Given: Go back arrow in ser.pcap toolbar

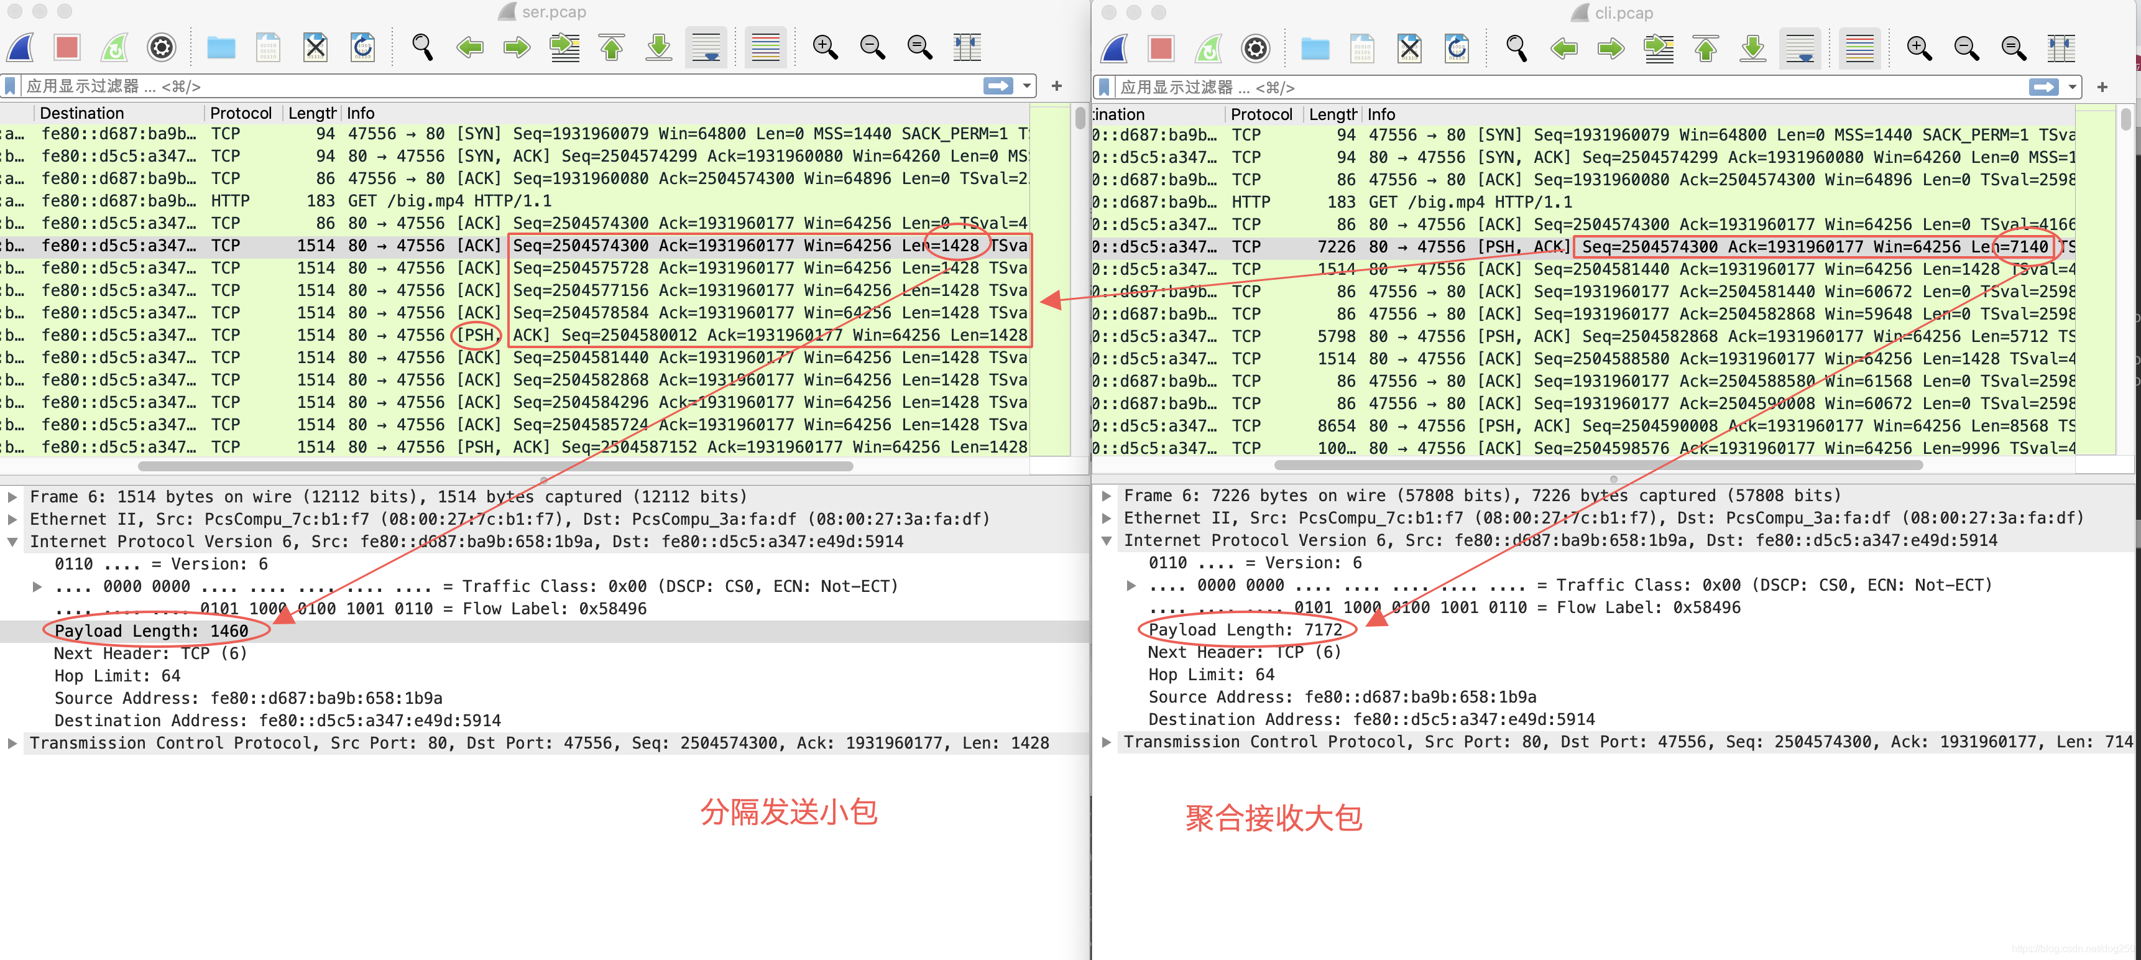Looking at the screenshot, I should click(x=469, y=47).
